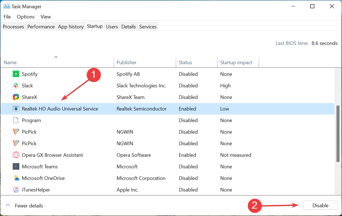Click the Disable button
The image size is (342, 216).
[x=320, y=206]
